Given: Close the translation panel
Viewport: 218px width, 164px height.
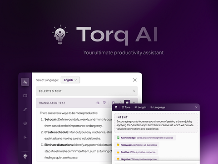Looking at the screenshot, I should click(x=135, y=80).
